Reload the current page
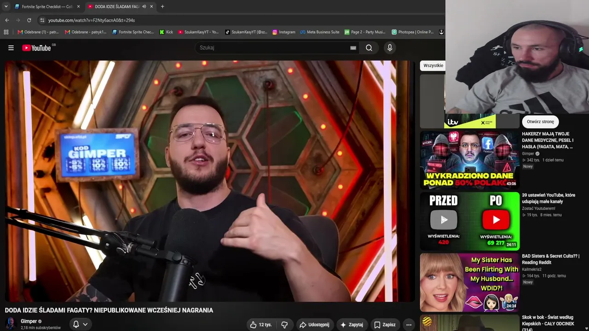The height and width of the screenshot is (331, 589). pyautogui.click(x=29, y=20)
